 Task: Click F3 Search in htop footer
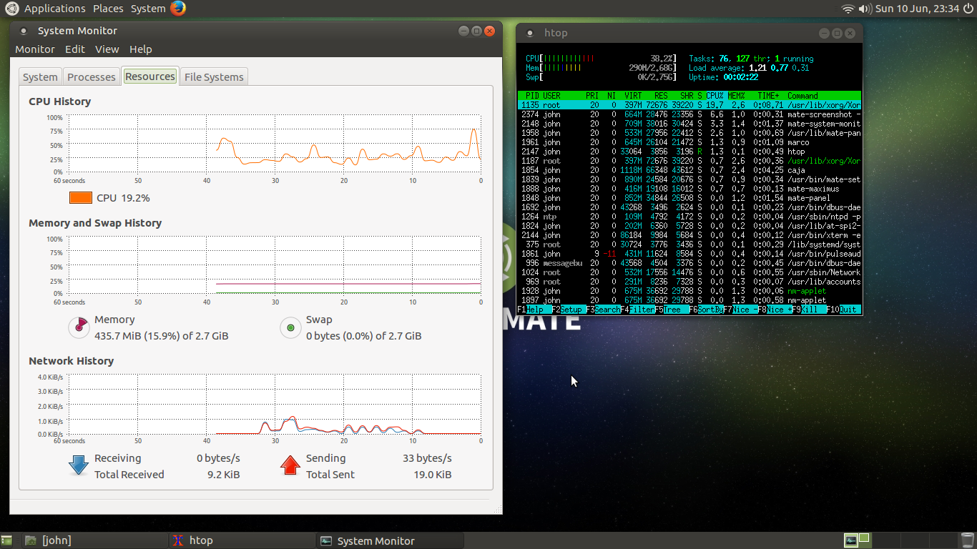(604, 310)
